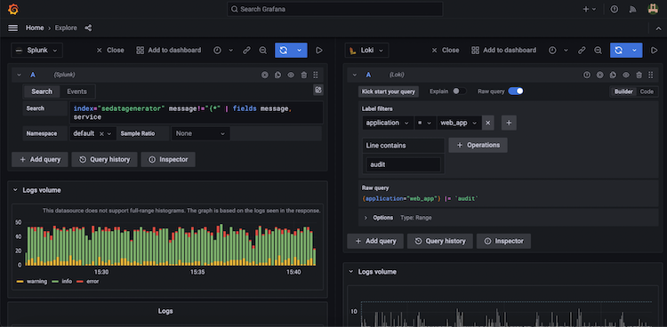Screen dimensions: 667x327
Task: Open time picker clock in Splunk pane
Action: 217,50
